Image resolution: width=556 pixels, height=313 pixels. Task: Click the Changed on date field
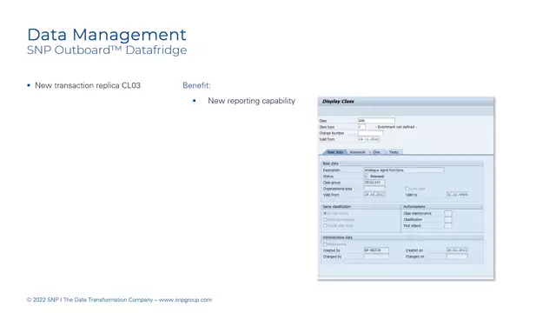[x=457, y=256]
